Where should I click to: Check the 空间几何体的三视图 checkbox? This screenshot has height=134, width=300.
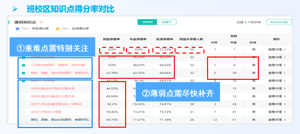coord(23,112)
